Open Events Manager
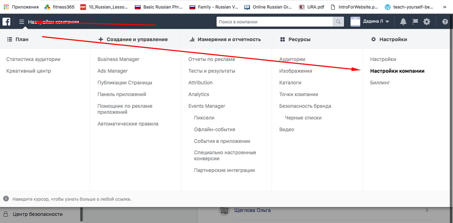The width and height of the screenshot is (453, 223). (207, 106)
